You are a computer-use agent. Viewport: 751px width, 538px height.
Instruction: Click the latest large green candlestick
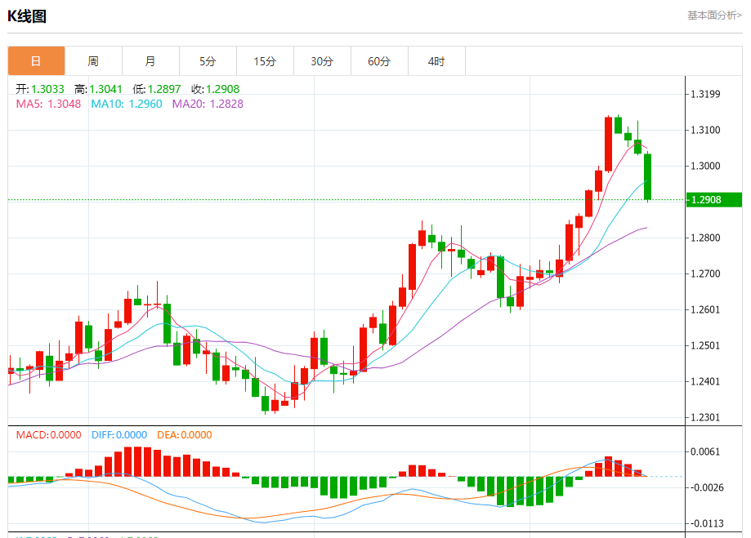pos(647,176)
